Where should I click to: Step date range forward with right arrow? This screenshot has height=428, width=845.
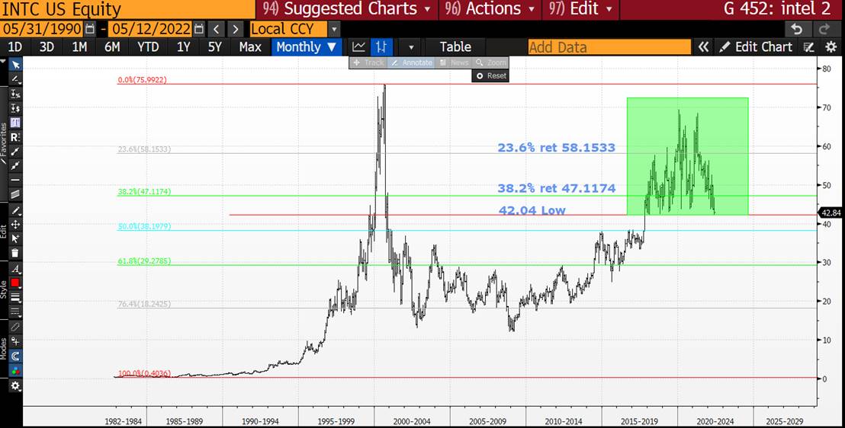coord(235,29)
